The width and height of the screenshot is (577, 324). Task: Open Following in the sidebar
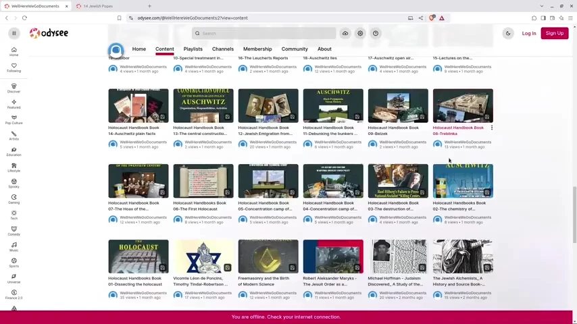tap(14, 67)
